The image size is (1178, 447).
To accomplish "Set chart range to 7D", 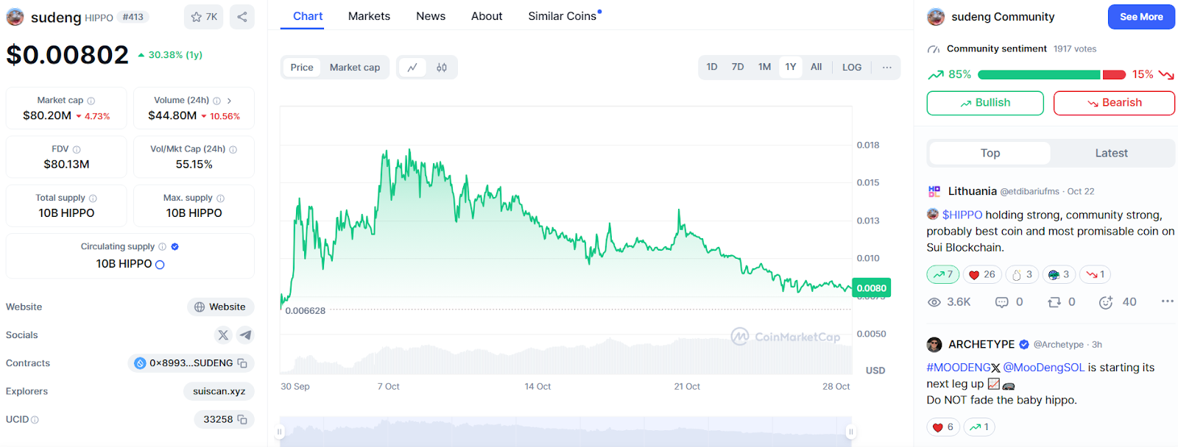I will (x=738, y=67).
